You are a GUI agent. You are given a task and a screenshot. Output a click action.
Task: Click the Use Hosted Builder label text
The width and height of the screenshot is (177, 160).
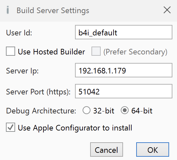point(51,52)
